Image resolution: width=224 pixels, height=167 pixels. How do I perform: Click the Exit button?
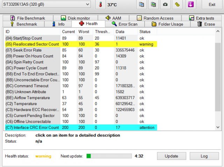point(212,5)
